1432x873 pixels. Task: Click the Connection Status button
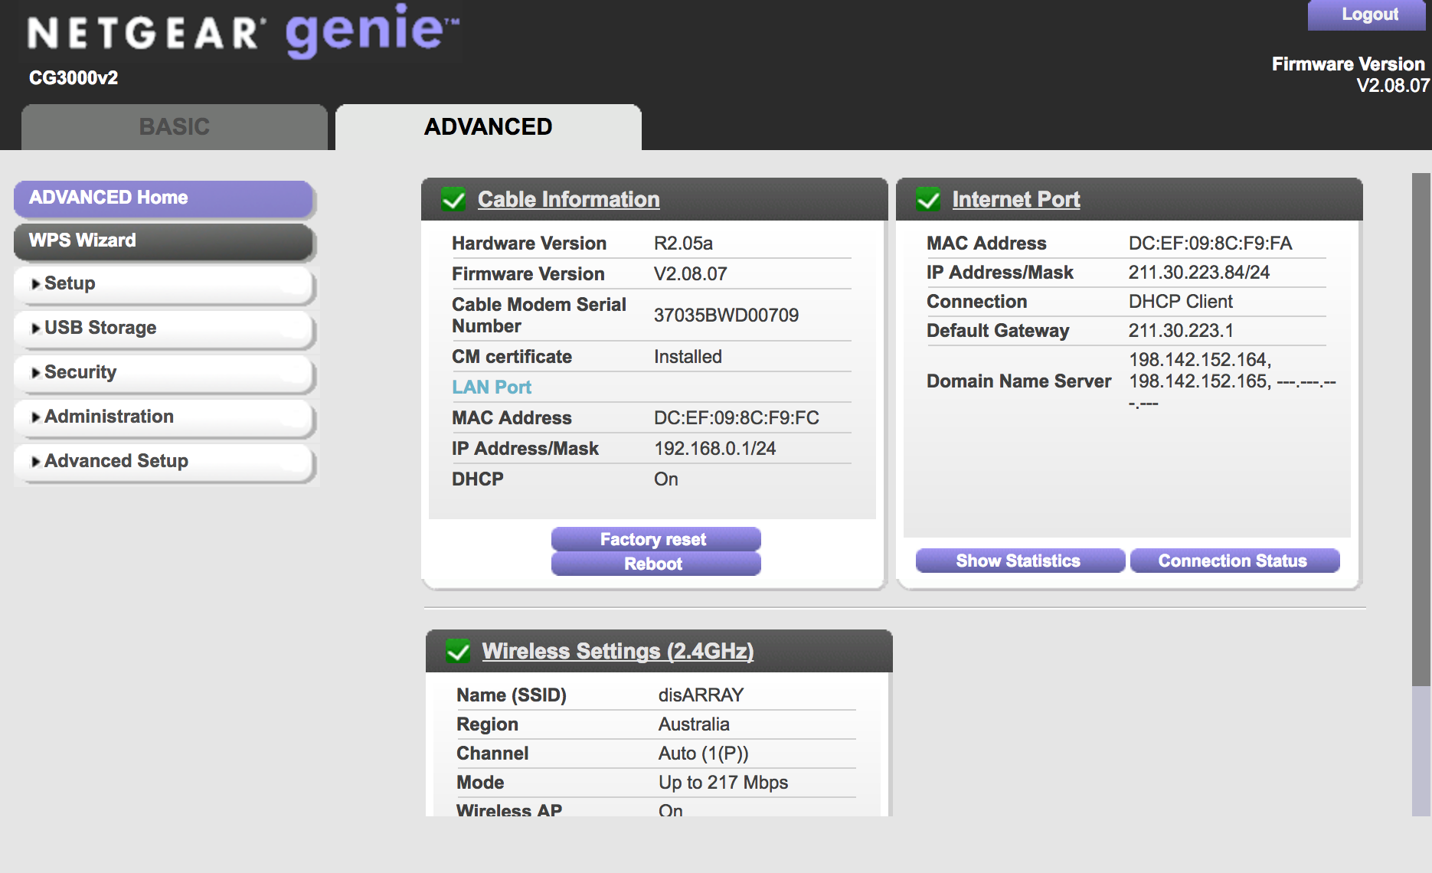[x=1234, y=561]
